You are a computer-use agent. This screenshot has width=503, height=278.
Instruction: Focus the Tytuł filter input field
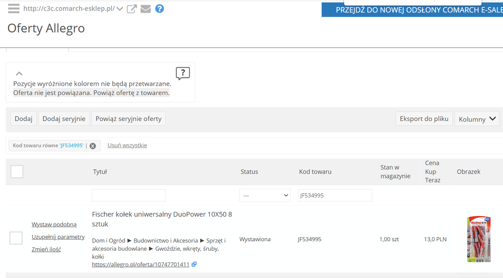pyautogui.click(x=129, y=195)
